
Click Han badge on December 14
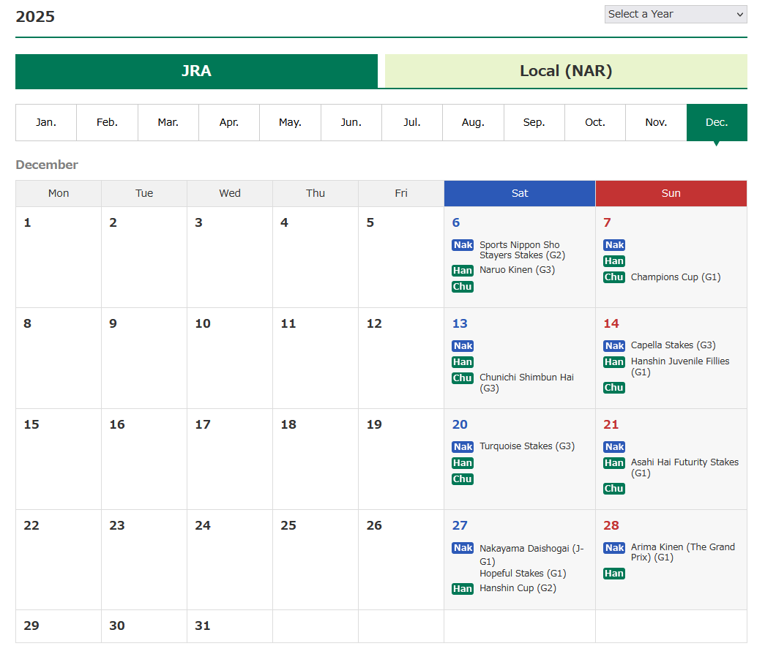614,362
